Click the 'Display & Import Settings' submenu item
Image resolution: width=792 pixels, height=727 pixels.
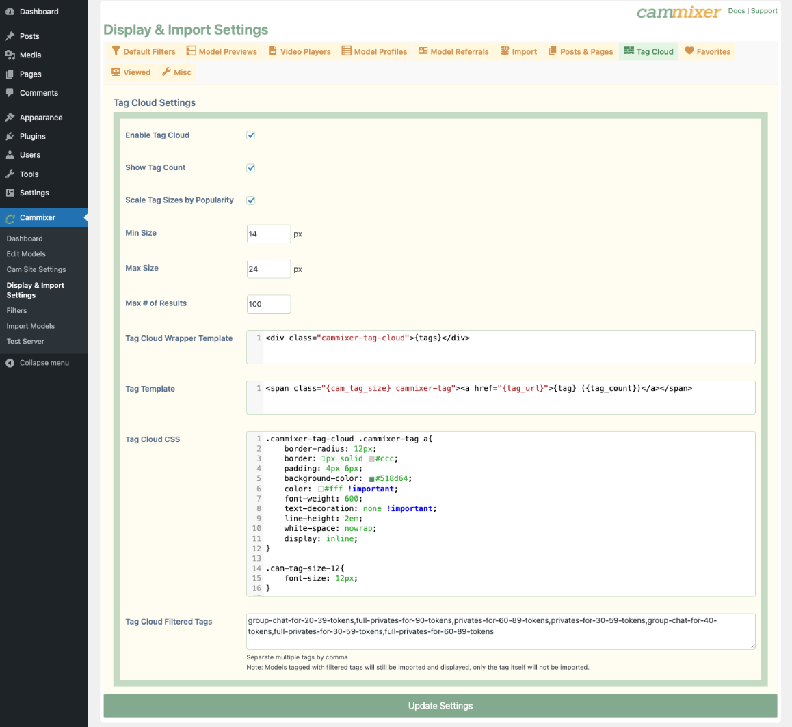click(x=36, y=290)
